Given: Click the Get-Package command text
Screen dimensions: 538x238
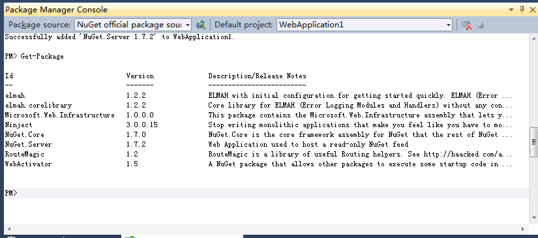Looking at the screenshot, I should tap(42, 57).
